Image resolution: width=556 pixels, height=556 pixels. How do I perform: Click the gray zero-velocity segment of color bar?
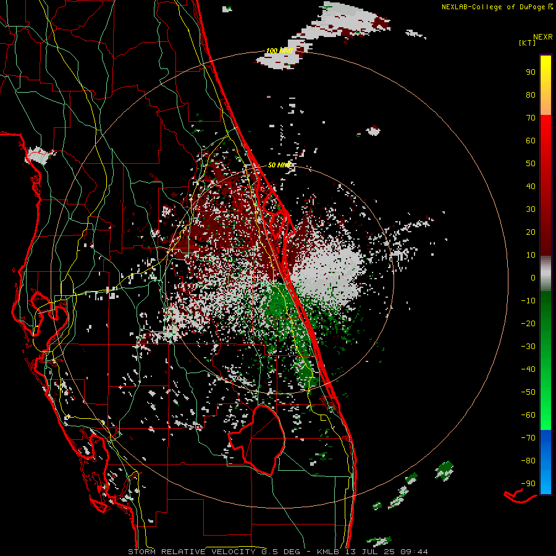coord(545,273)
